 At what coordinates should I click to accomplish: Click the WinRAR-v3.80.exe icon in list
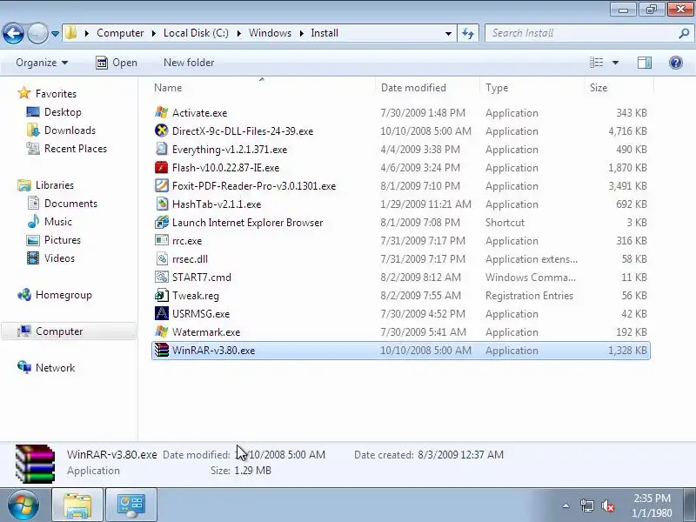pos(162,350)
